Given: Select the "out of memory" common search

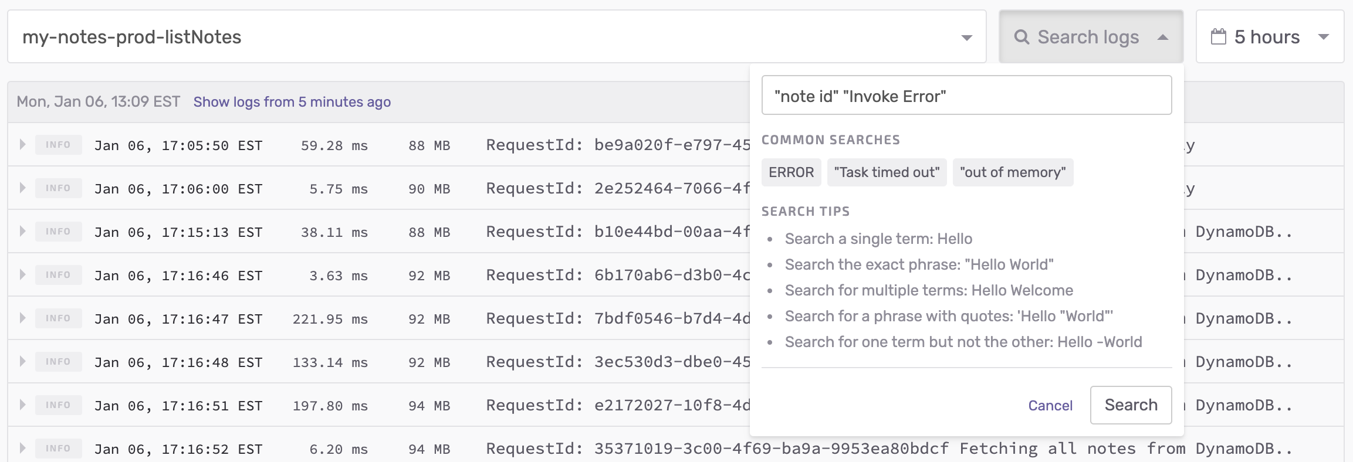Looking at the screenshot, I should 1013,172.
